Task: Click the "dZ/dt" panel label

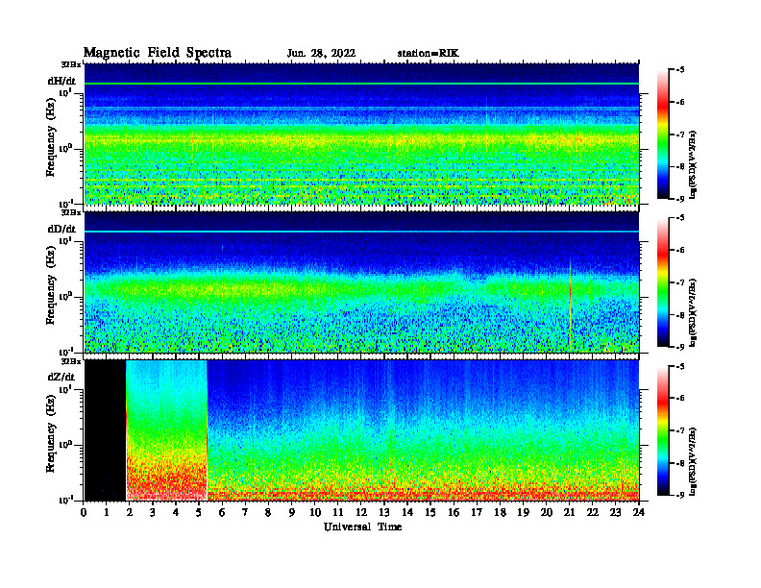Action: point(61,377)
